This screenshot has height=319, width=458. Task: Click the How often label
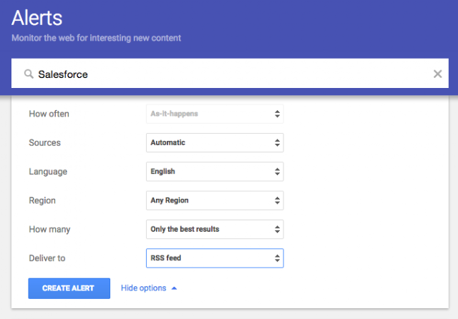coord(49,114)
